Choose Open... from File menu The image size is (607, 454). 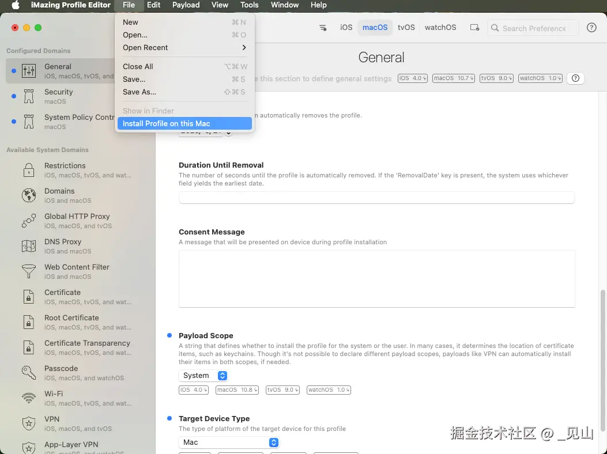184,35
